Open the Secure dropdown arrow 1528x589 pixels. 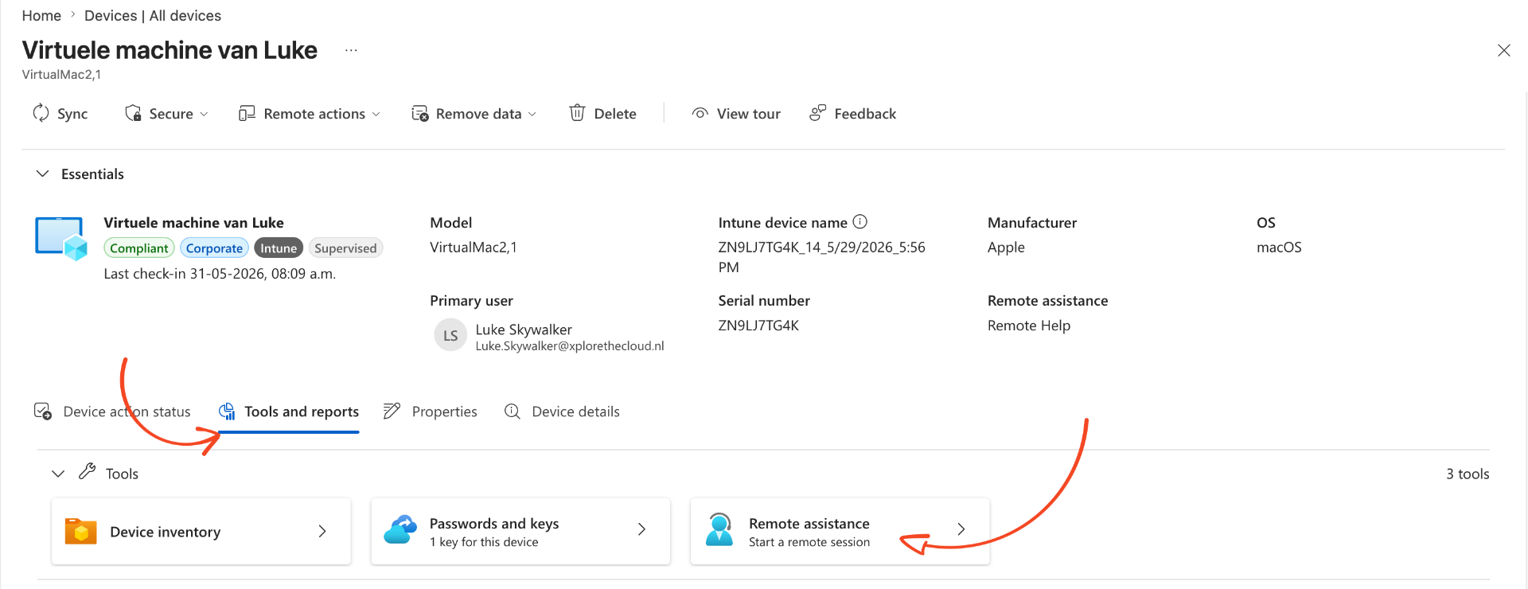point(204,114)
